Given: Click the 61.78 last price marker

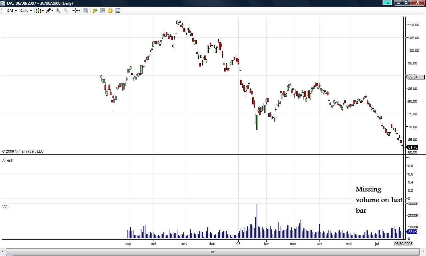Looking at the screenshot, I should (412, 147).
